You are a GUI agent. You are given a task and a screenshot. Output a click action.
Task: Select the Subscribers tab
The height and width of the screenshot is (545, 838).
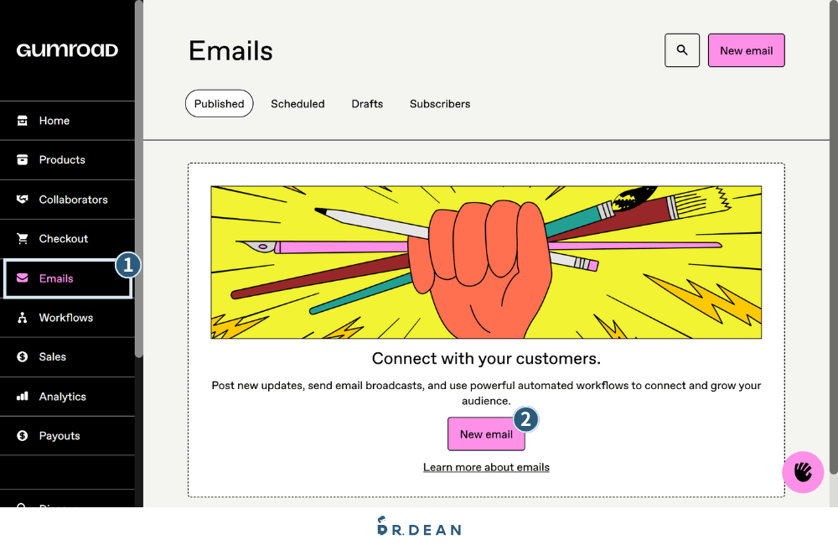(440, 104)
